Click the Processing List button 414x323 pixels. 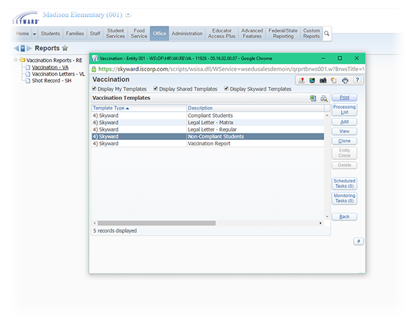pyautogui.click(x=344, y=110)
